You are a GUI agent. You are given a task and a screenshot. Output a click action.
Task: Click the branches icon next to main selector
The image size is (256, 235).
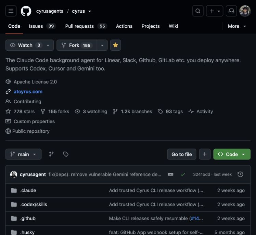51,154
